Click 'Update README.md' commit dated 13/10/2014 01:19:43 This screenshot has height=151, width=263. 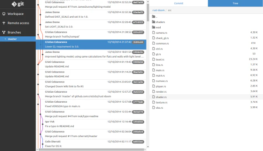(91, 64)
